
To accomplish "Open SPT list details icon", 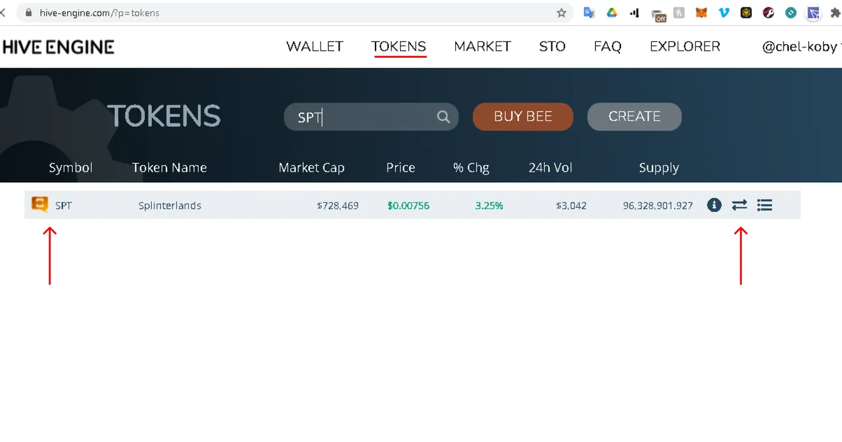I will pos(764,205).
